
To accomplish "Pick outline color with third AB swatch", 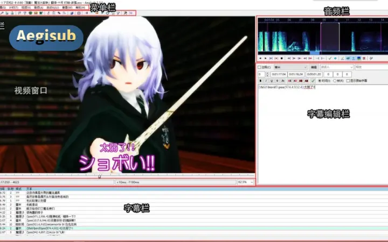I will (301, 81).
